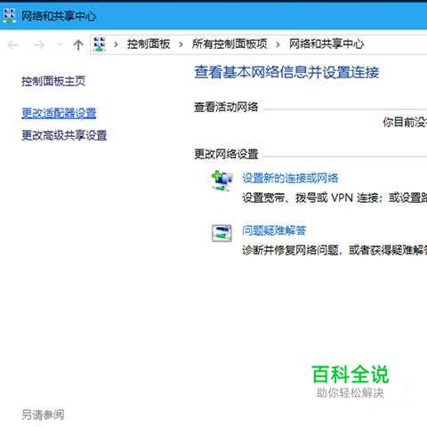Open the 问题疑难解答 link
Screen dimensions: 427x427
coord(274,230)
